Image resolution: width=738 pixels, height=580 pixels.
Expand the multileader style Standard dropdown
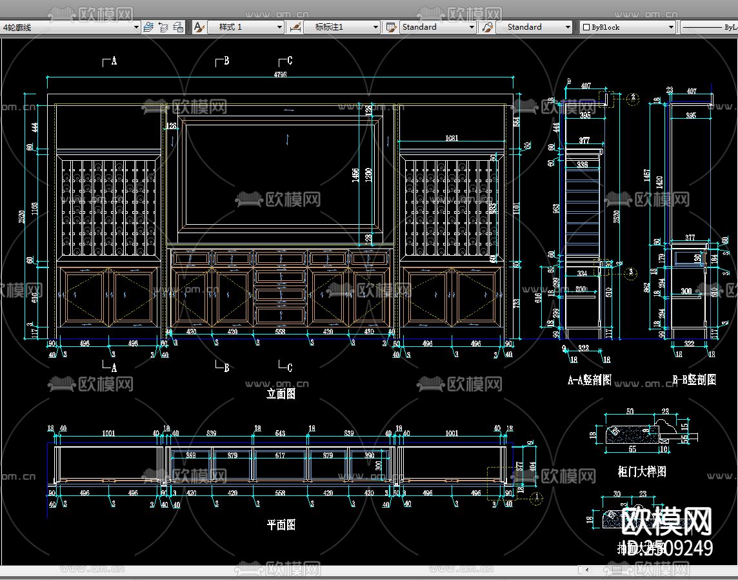(x=568, y=27)
